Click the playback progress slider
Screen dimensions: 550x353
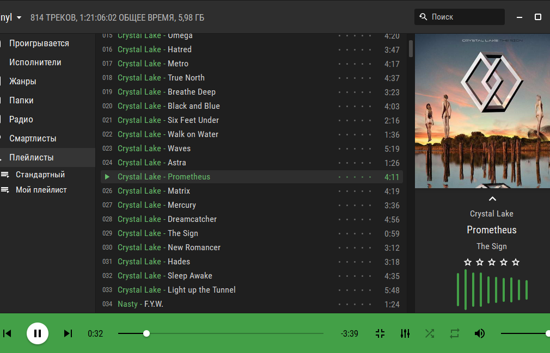pyautogui.click(x=221, y=333)
